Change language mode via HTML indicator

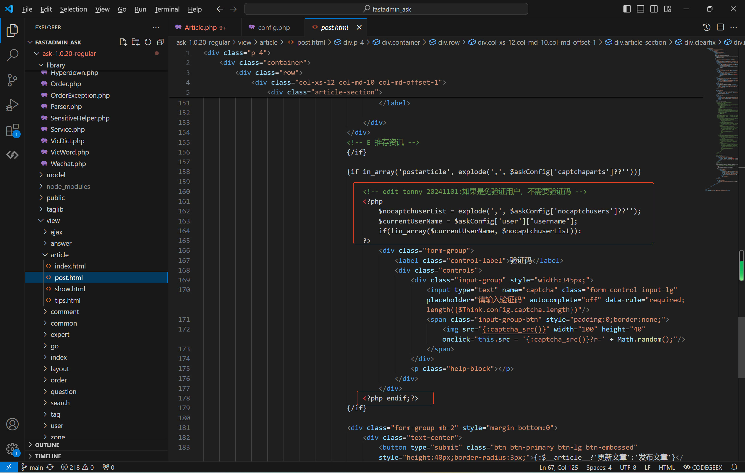(x=666, y=467)
